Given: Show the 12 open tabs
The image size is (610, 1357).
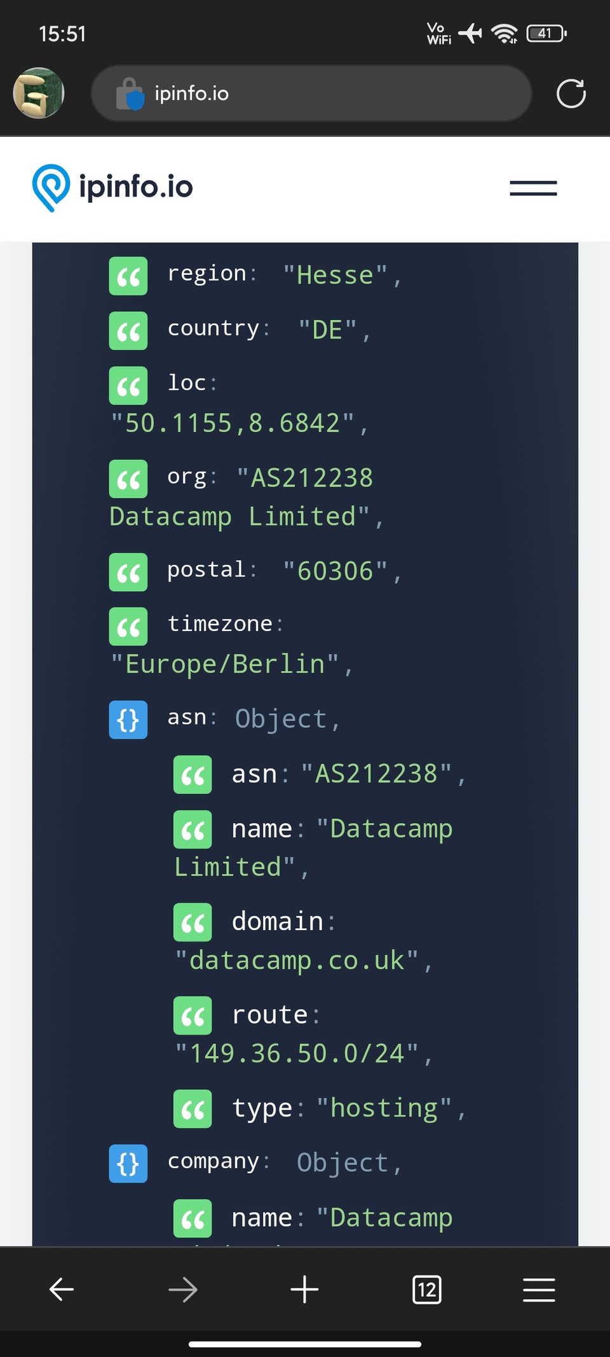Looking at the screenshot, I should [426, 1290].
